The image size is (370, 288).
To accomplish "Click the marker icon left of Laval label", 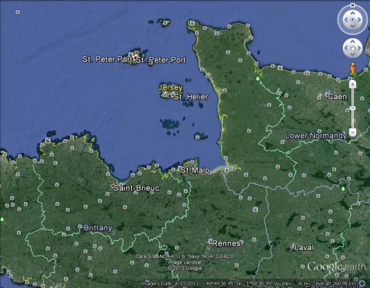I will click(294, 246).
